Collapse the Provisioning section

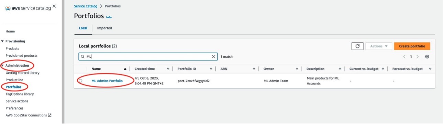(2, 41)
